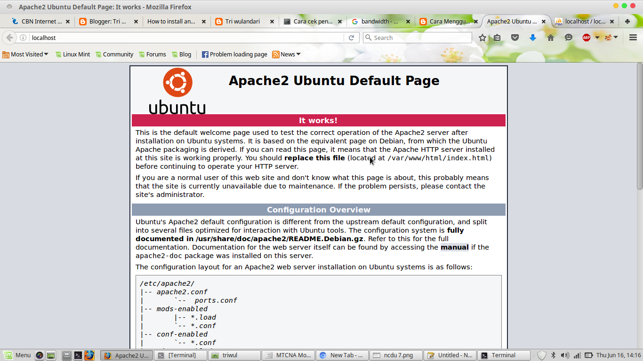Open Community bookmark
This screenshot has width=643, height=361.
tap(114, 55)
